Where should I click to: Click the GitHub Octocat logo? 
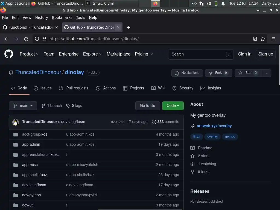8,54
